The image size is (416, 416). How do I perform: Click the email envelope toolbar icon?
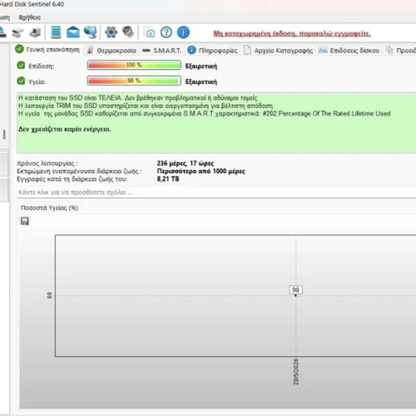pyautogui.click(x=73, y=32)
